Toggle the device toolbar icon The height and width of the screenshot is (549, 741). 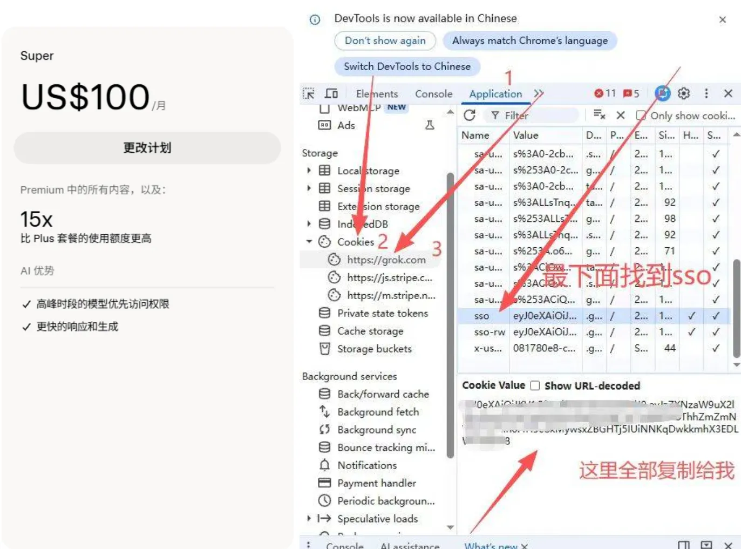(x=331, y=93)
